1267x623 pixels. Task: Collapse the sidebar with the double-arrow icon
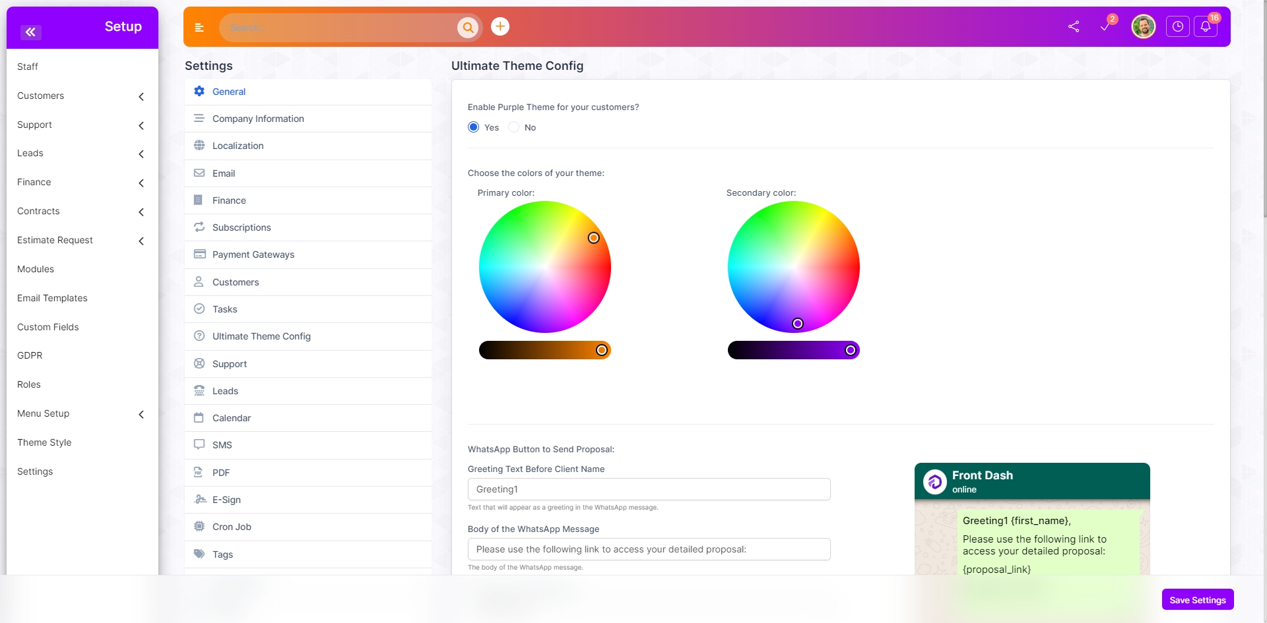coord(30,32)
